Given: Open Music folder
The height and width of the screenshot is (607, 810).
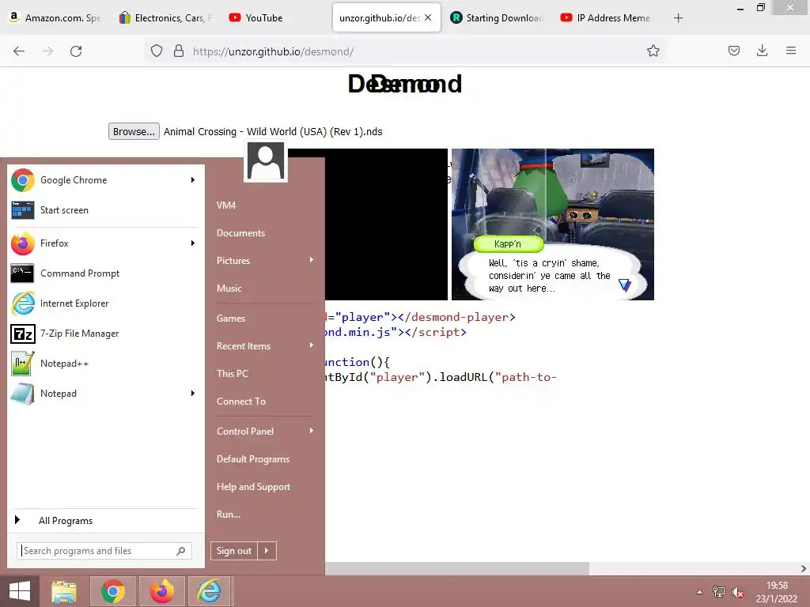Looking at the screenshot, I should [x=229, y=288].
